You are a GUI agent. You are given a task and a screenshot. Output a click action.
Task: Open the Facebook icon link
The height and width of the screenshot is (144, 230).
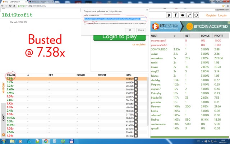[176, 15]
